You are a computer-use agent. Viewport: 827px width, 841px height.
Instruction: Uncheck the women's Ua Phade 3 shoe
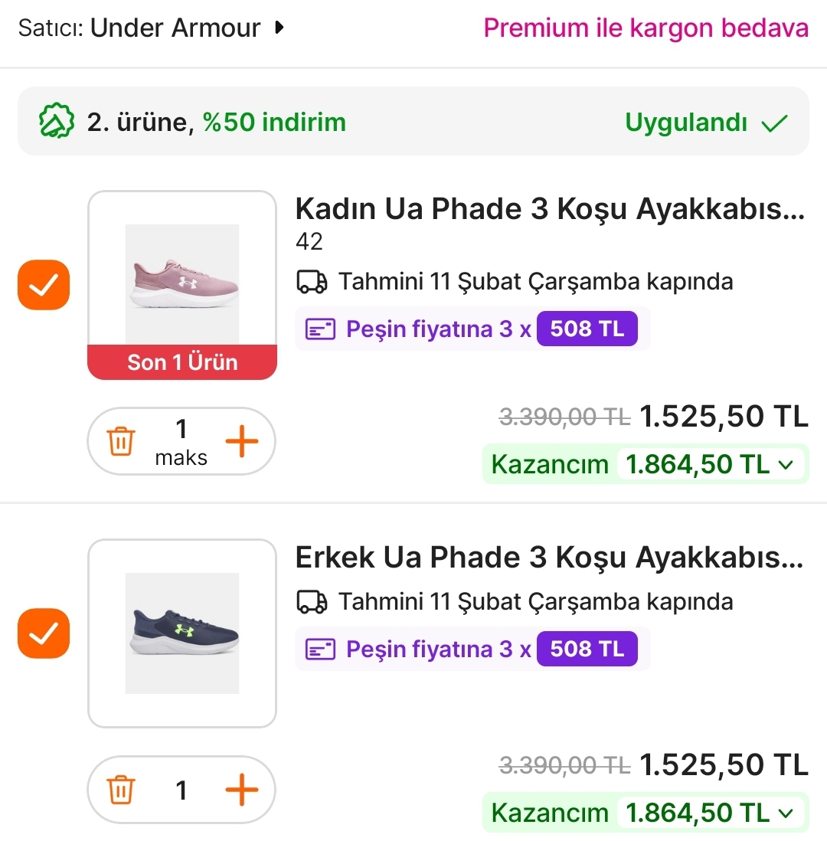[x=44, y=286]
